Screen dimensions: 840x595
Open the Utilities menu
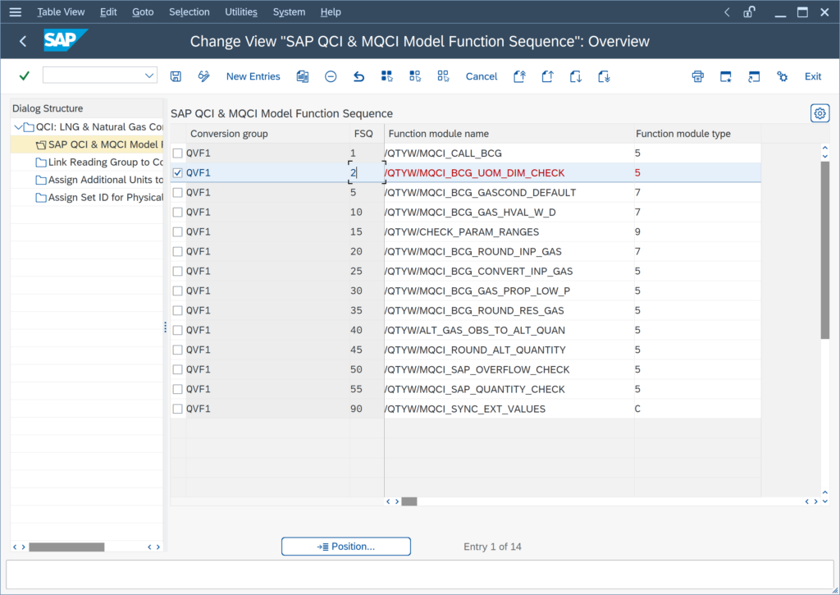pos(240,11)
